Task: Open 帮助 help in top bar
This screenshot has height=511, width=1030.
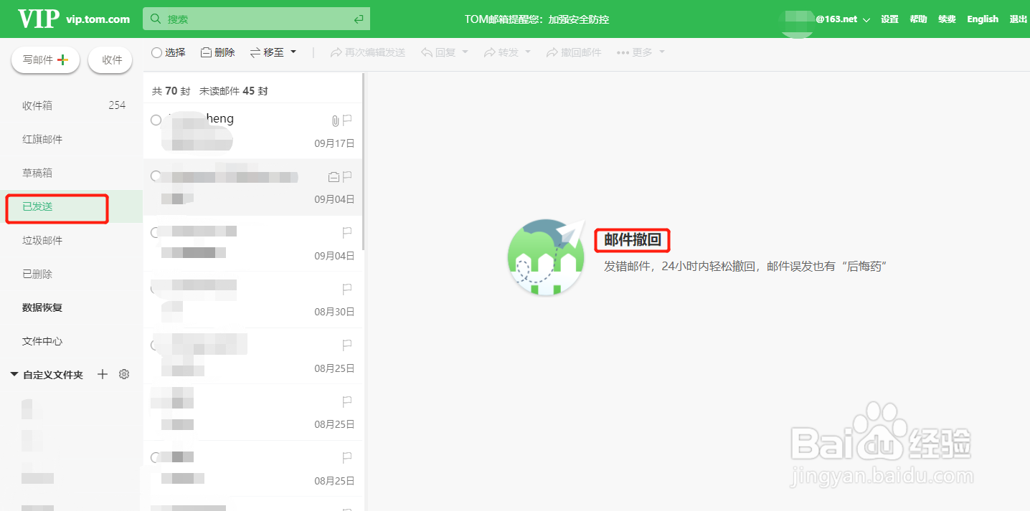Action: click(x=918, y=19)
